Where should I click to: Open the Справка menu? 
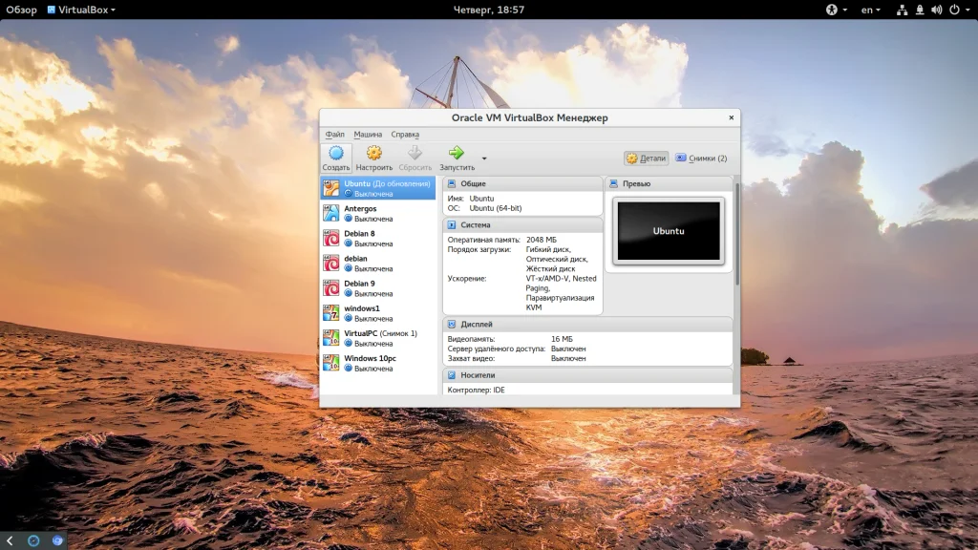(405, 135)
